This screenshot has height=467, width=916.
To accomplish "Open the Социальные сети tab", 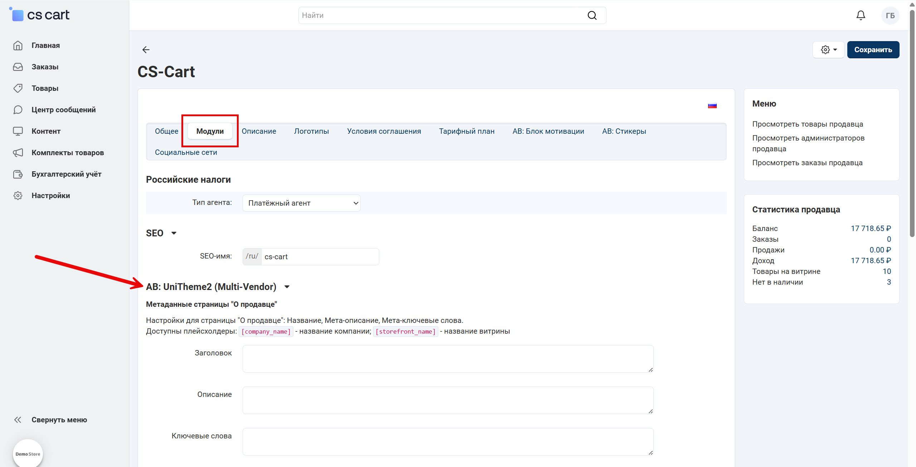I will coord(186,152).
